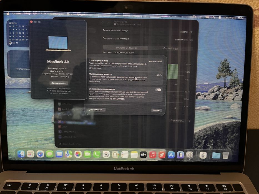Open the Trash in Dock
Viewport: 259px width, 194px height.
click(225, 155)
